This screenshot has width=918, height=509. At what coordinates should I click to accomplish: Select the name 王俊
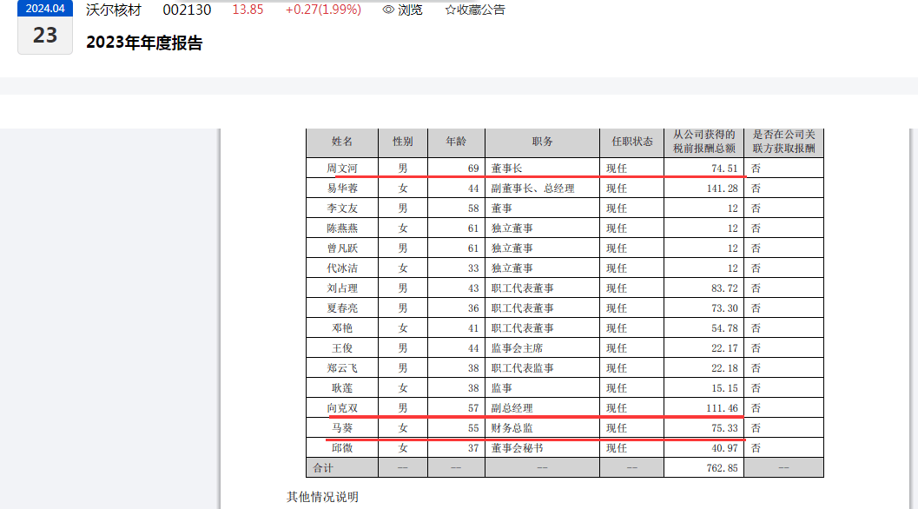342,348
